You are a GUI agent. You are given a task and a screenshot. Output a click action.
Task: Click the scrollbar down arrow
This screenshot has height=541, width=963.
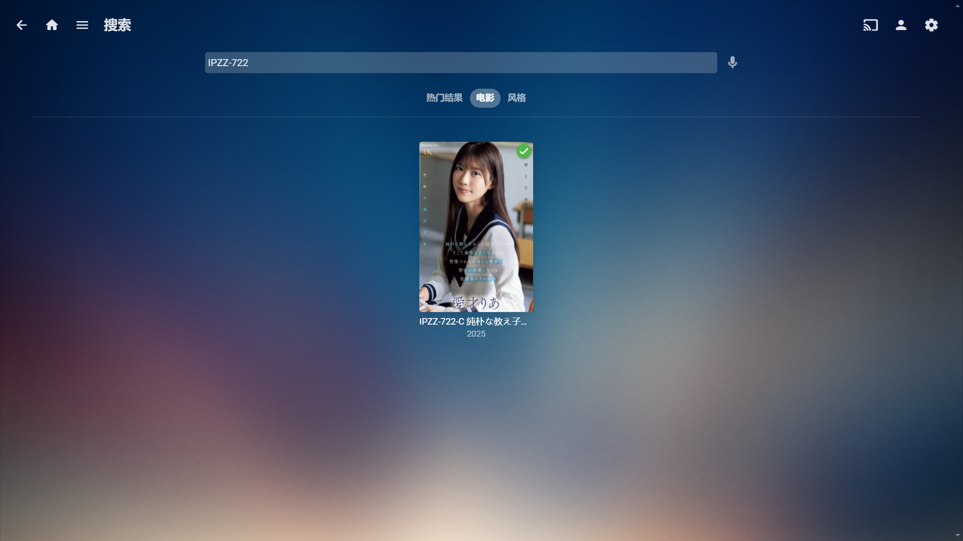pyautogui.click(x=958, y=535)
